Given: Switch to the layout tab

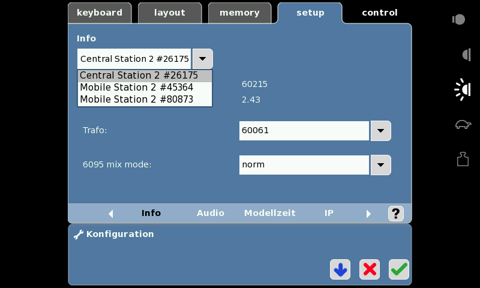Looking at the screenshot, I should (170, 13).
